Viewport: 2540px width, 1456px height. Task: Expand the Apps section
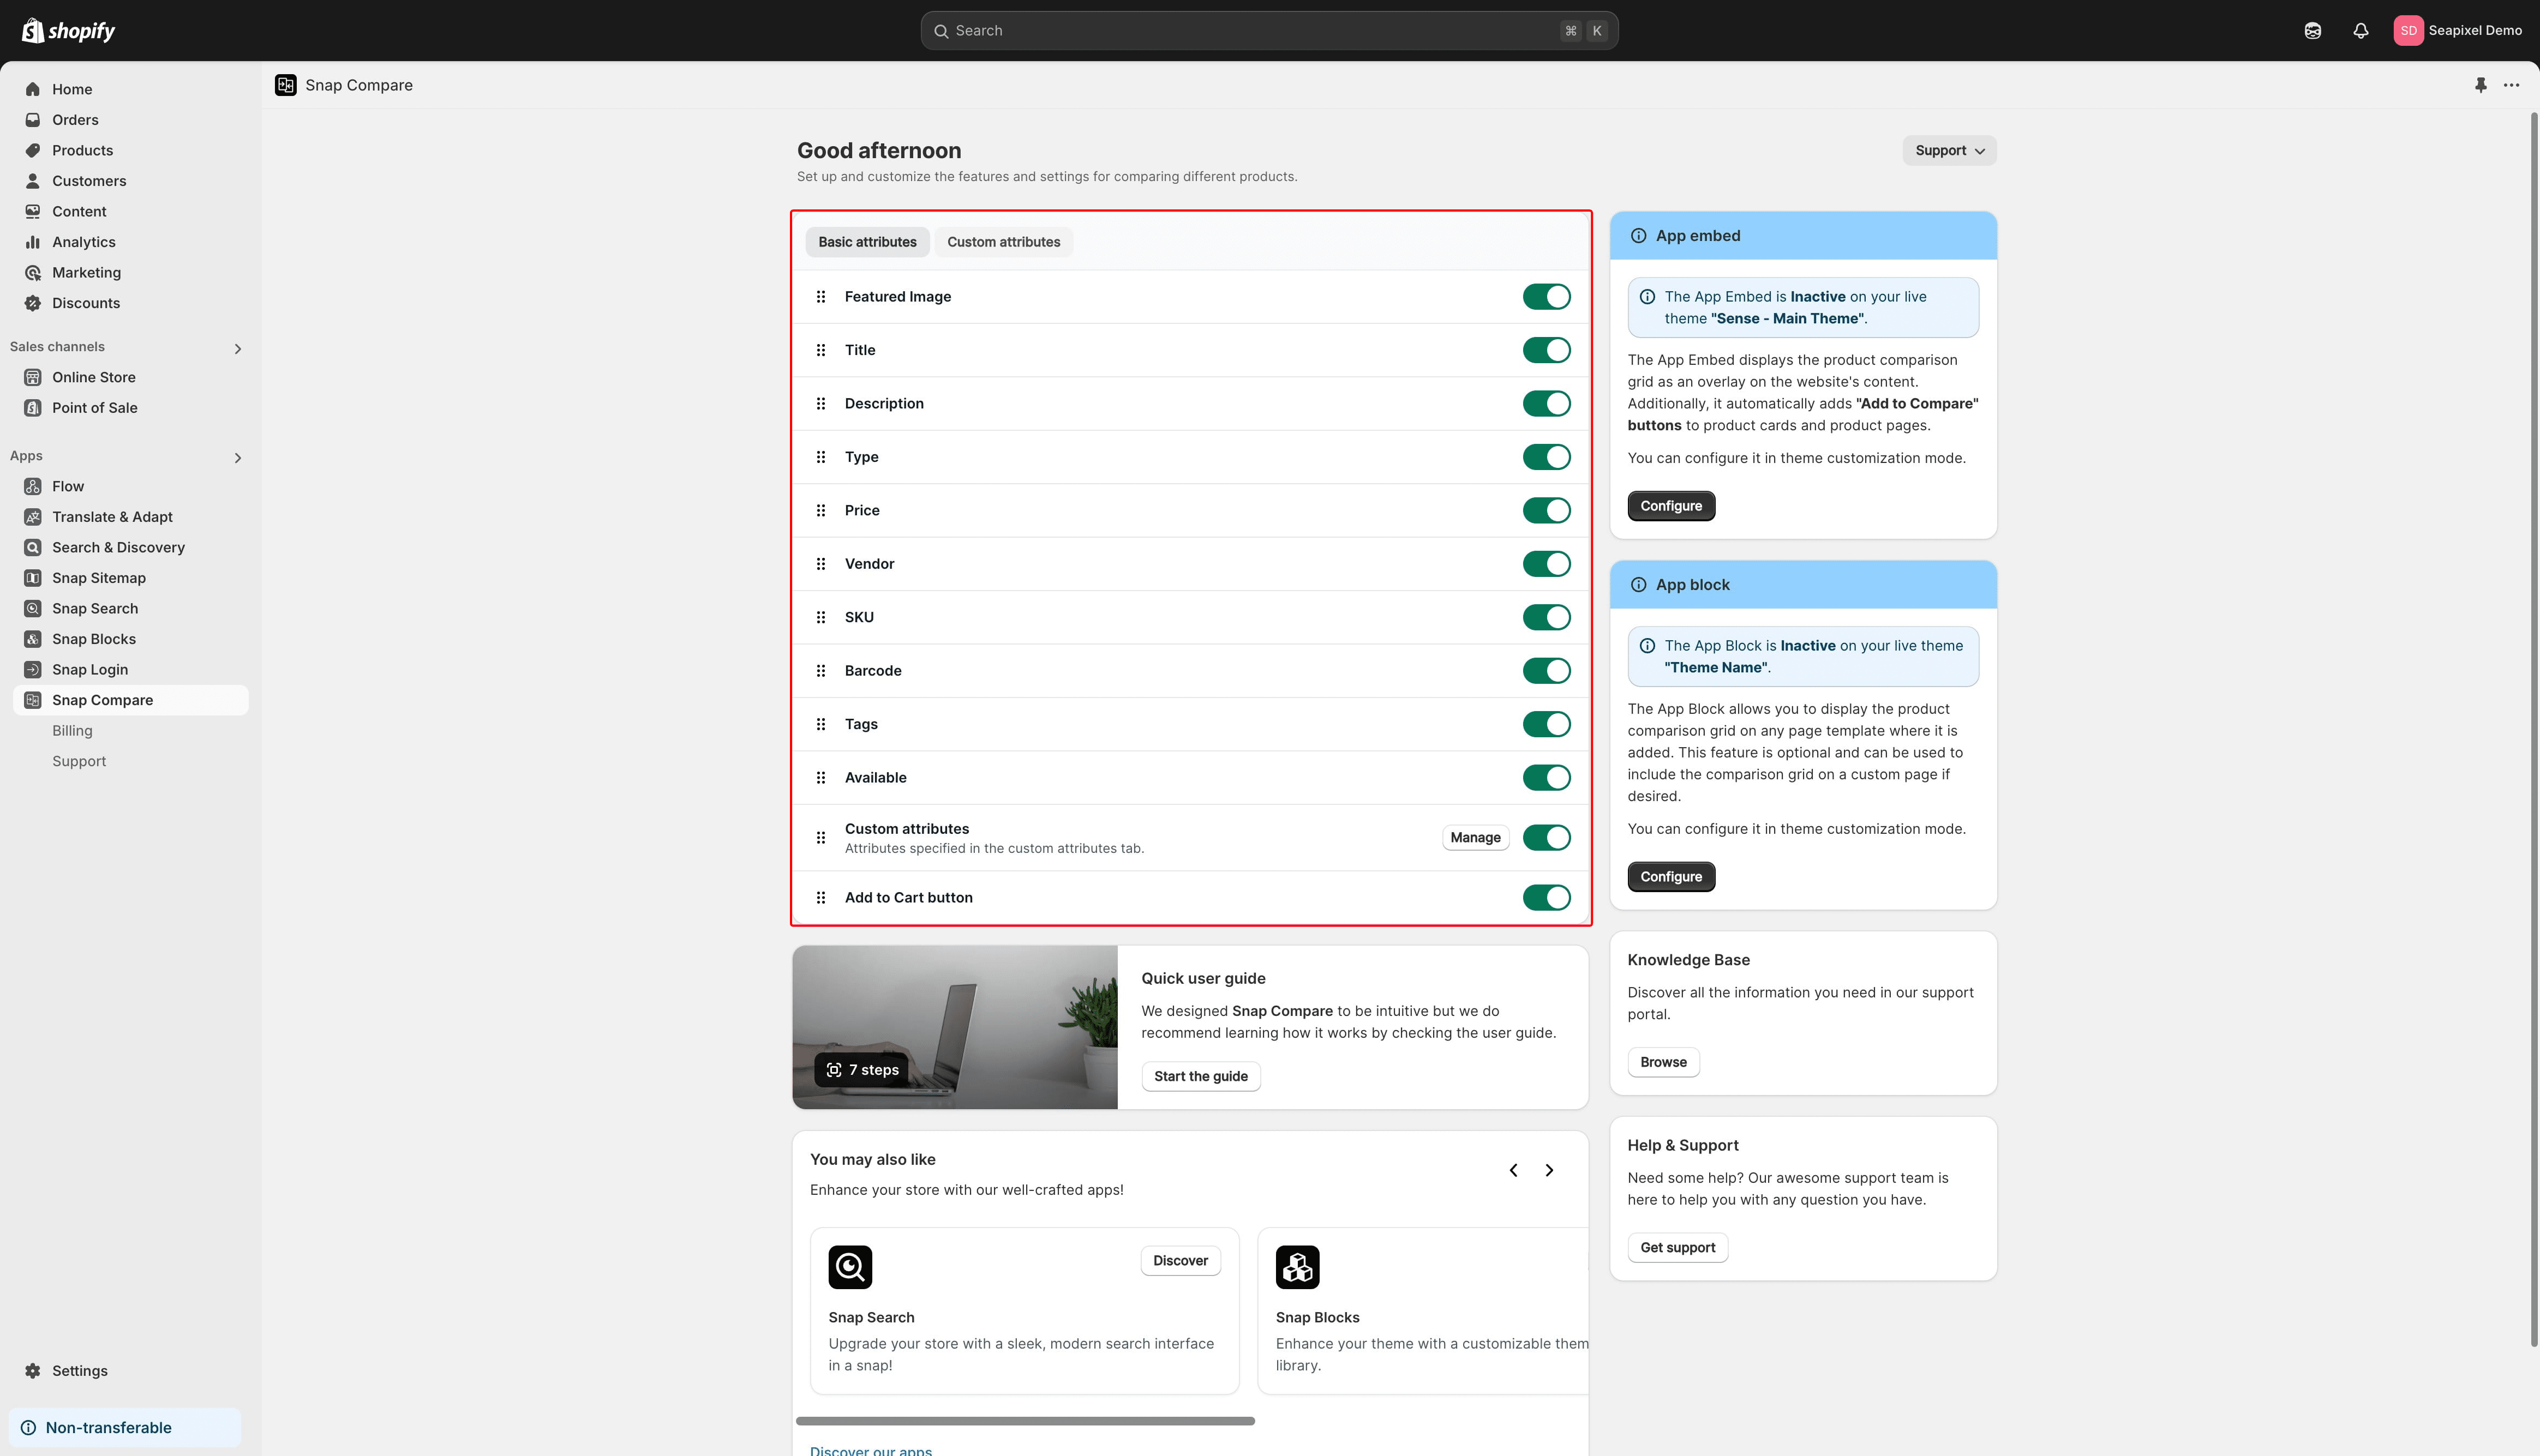(238, 457)
